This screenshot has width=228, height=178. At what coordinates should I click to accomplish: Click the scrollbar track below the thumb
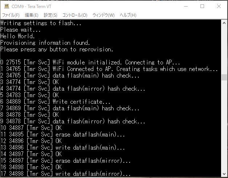224,127
